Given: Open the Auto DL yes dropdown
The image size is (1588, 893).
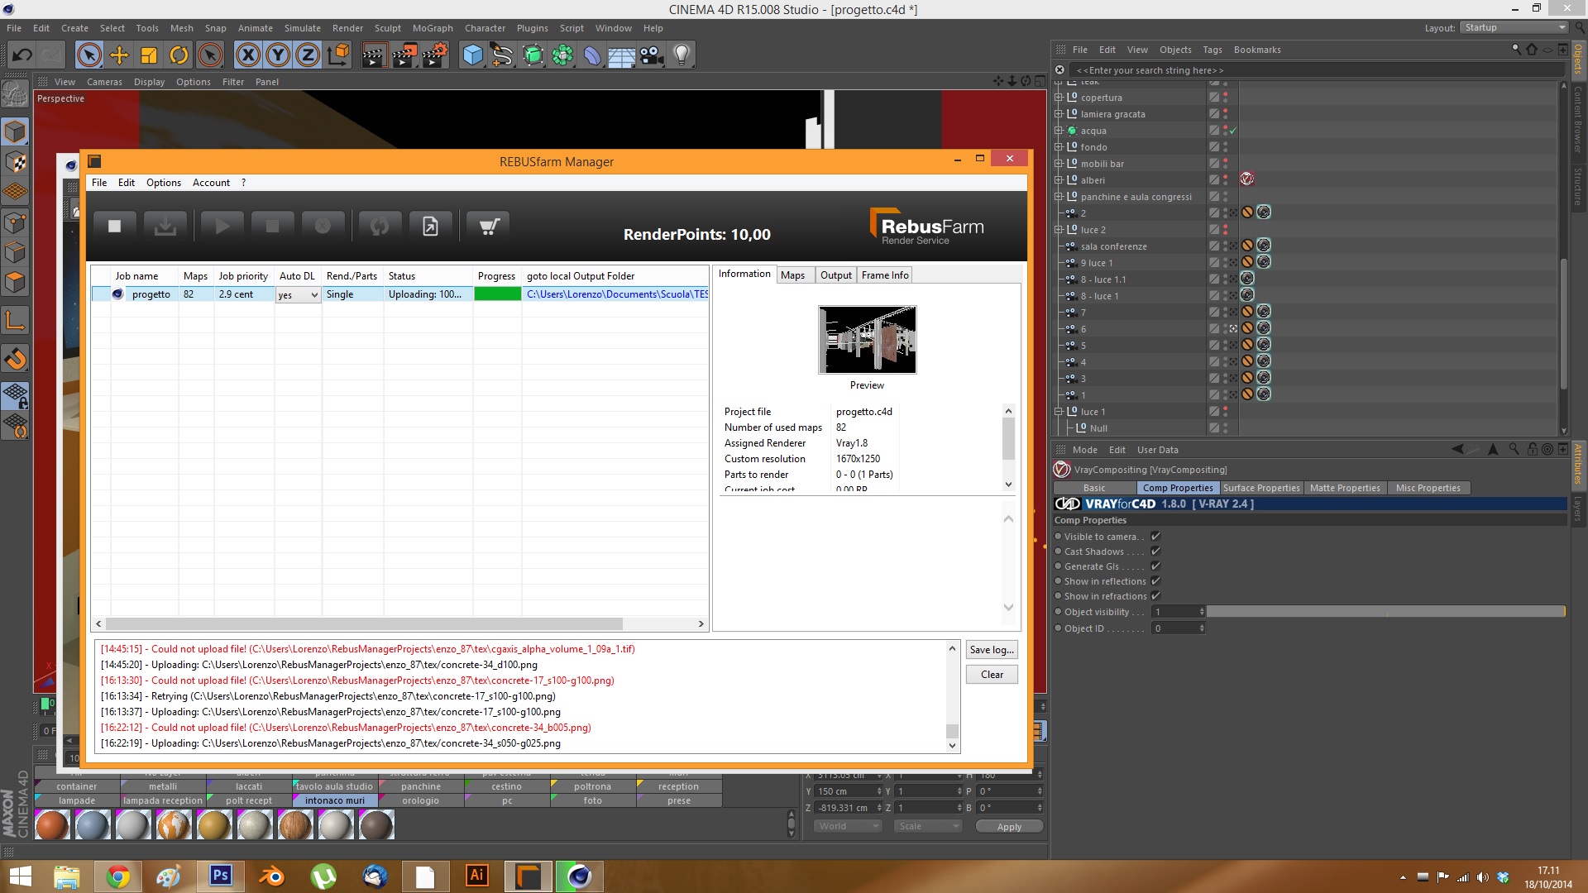Looking at the screenshot, I should point(298,295).
